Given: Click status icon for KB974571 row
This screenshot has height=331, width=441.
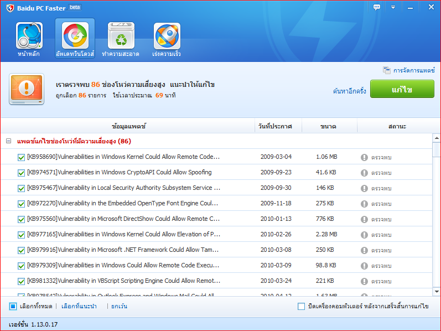Looking at the screenshot, I should (x=364, y=173).
